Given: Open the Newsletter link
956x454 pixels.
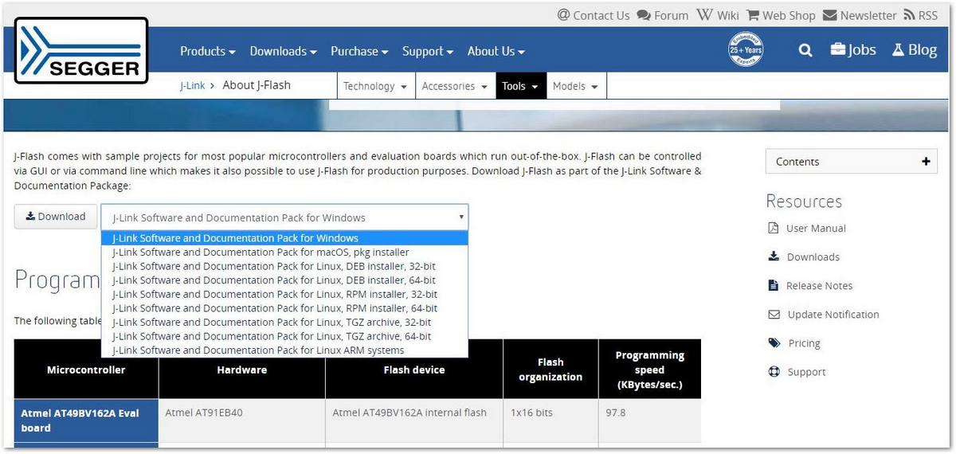Looking at the screenshot, I should coord(868,15).
